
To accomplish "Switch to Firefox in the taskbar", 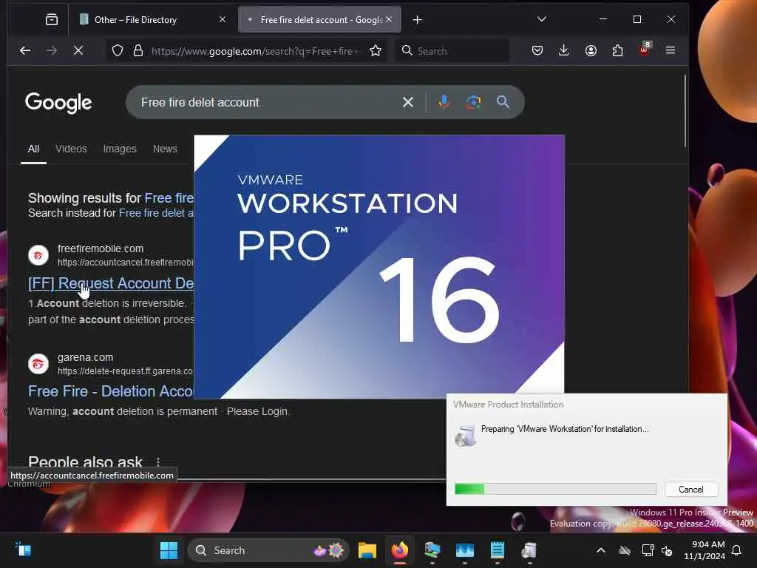I will coord(400,550).
